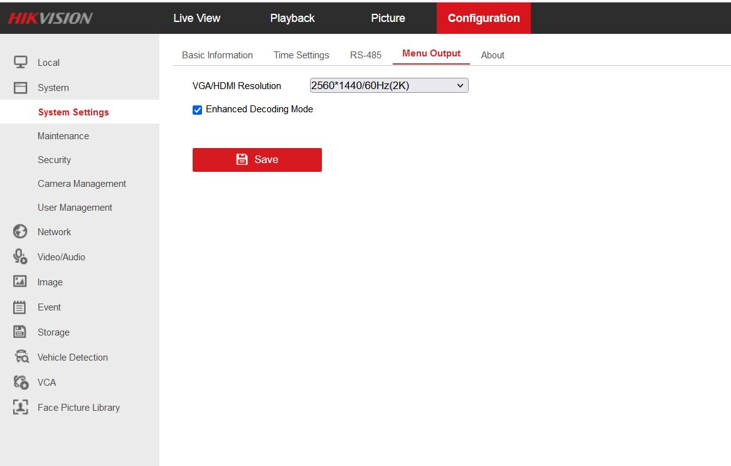Click the Local monitor icon in sidebar
Screen dimensions: 731x466
21,62
